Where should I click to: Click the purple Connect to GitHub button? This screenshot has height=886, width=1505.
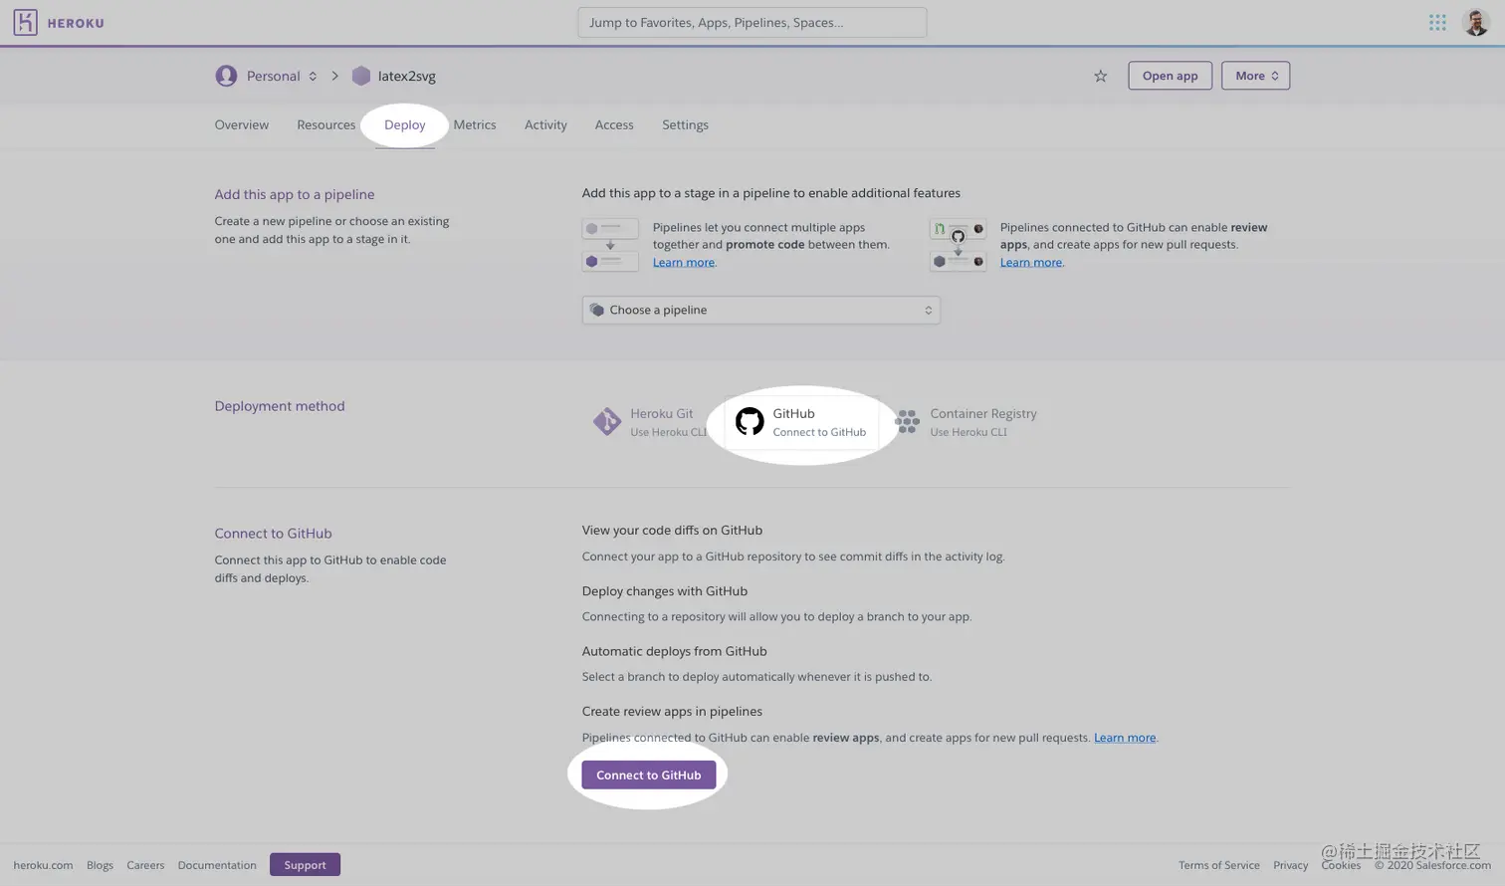click(x=648, y=775)
